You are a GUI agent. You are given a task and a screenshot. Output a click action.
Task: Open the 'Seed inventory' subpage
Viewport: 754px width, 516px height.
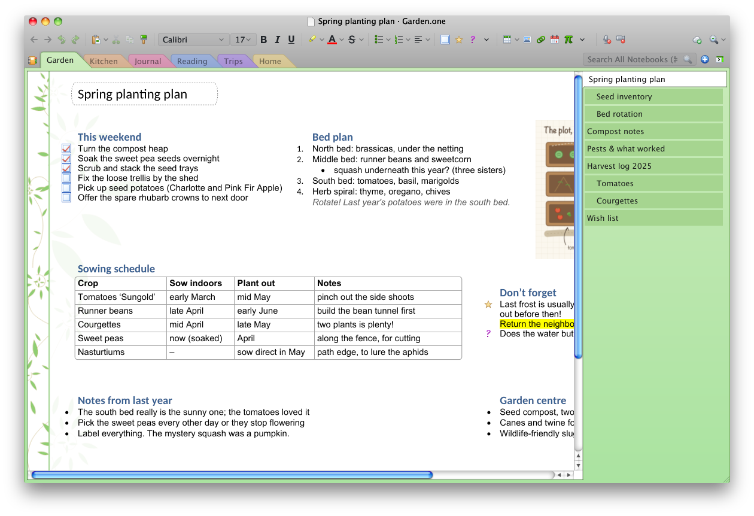point(653,96)
